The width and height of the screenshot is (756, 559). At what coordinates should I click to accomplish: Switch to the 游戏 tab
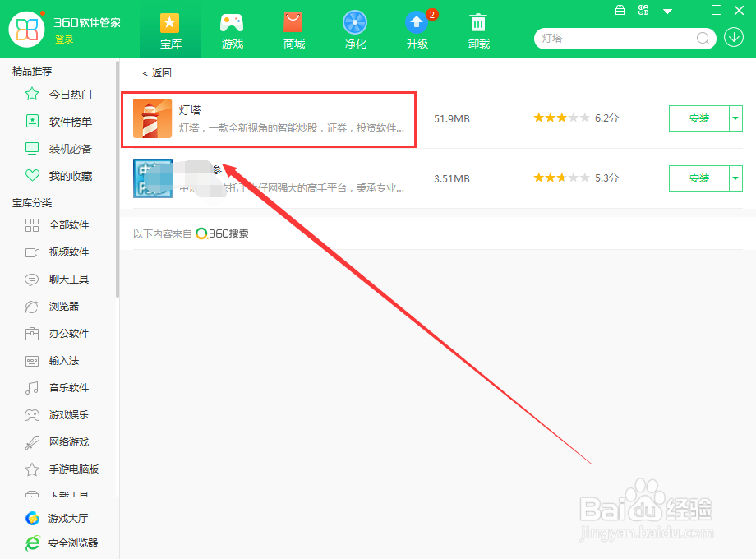(x=232, y=31)
